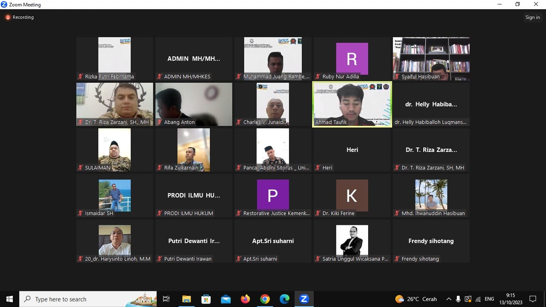Expand the hidden system tray icons
The image size is (546, 307).
point(448,299)
